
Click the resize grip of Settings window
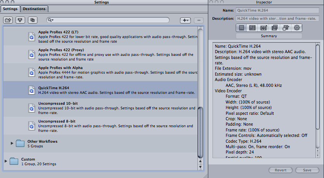(206, 176)
